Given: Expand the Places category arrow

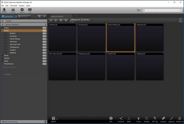Looking at the screenshot, I should [2, 56].
